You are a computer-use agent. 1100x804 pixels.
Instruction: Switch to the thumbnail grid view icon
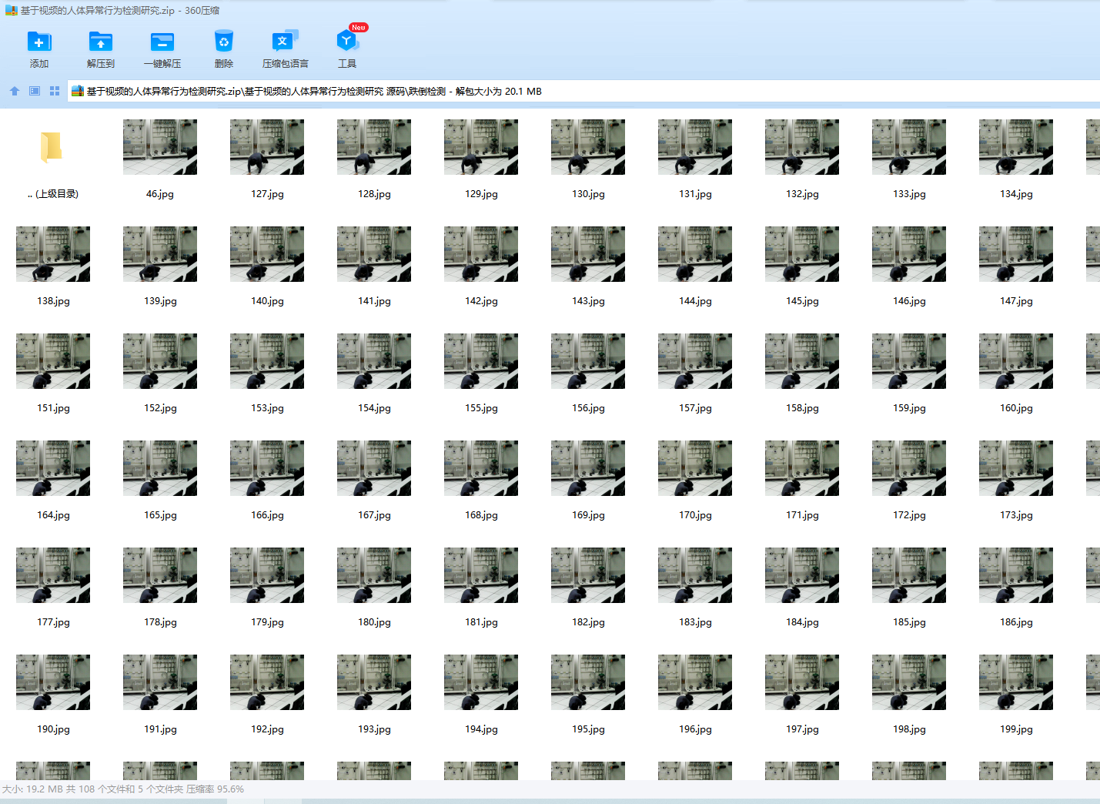tap(55, 91)
